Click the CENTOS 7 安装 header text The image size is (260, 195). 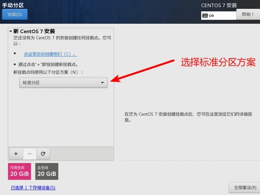[x=219, y=5]
